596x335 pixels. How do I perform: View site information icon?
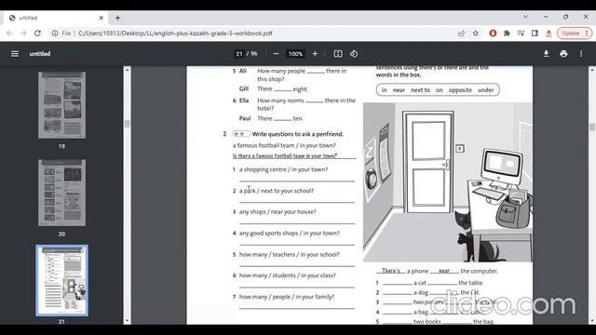[x=55, y=33]
